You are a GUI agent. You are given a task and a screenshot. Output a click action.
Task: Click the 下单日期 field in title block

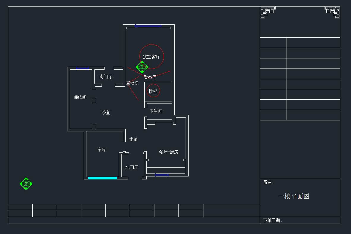coord(272,220)
